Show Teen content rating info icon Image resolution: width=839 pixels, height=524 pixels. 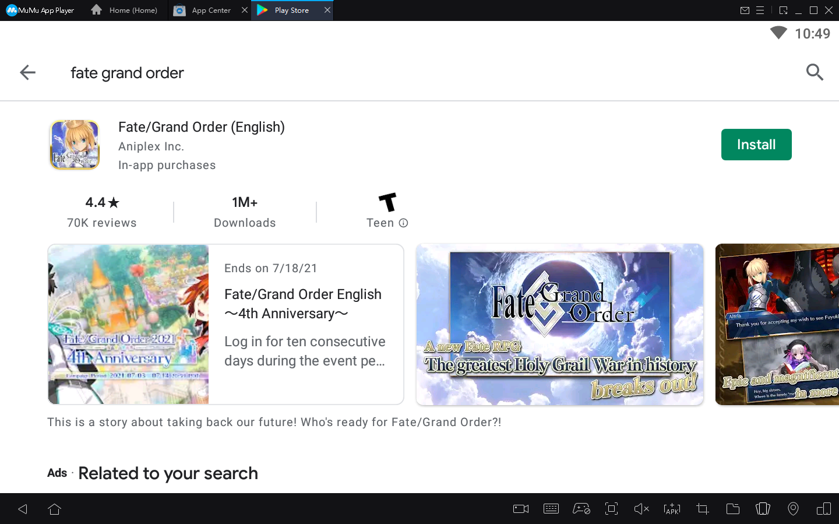[x=403, y=223]
